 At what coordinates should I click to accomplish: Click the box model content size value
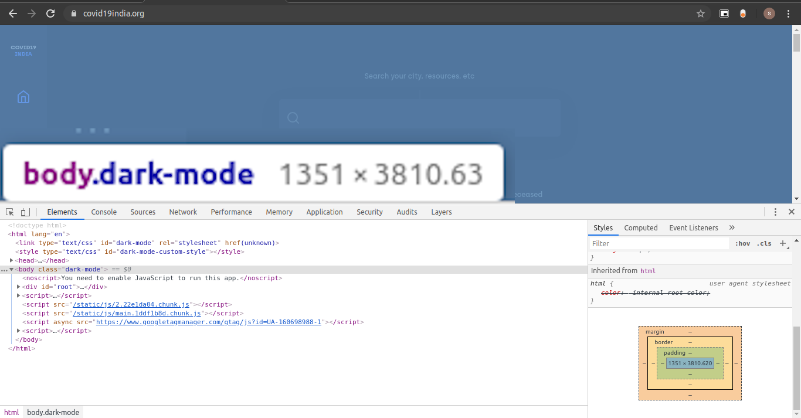690,363
